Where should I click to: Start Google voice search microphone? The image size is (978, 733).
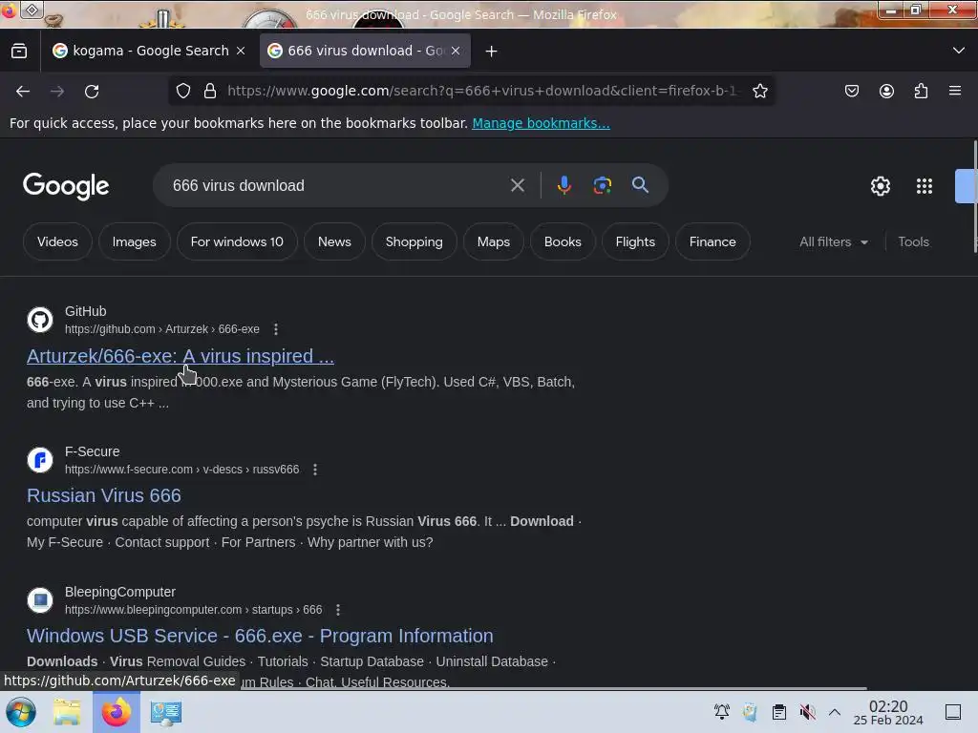click(563, 185)
